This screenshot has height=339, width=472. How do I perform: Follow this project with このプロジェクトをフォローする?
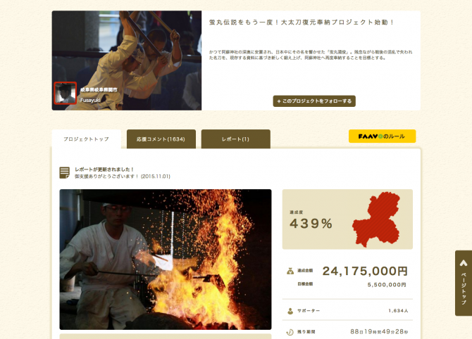pos(314,101)
